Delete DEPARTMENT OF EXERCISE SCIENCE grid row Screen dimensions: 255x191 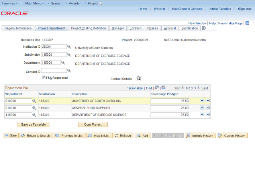coord(208,115)
